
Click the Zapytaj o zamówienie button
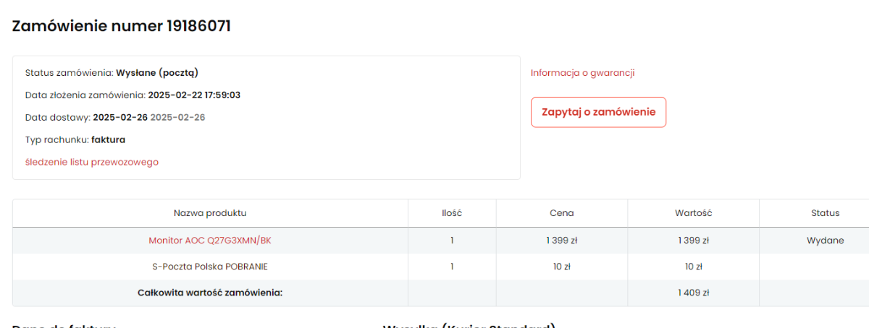coord(598,112)
